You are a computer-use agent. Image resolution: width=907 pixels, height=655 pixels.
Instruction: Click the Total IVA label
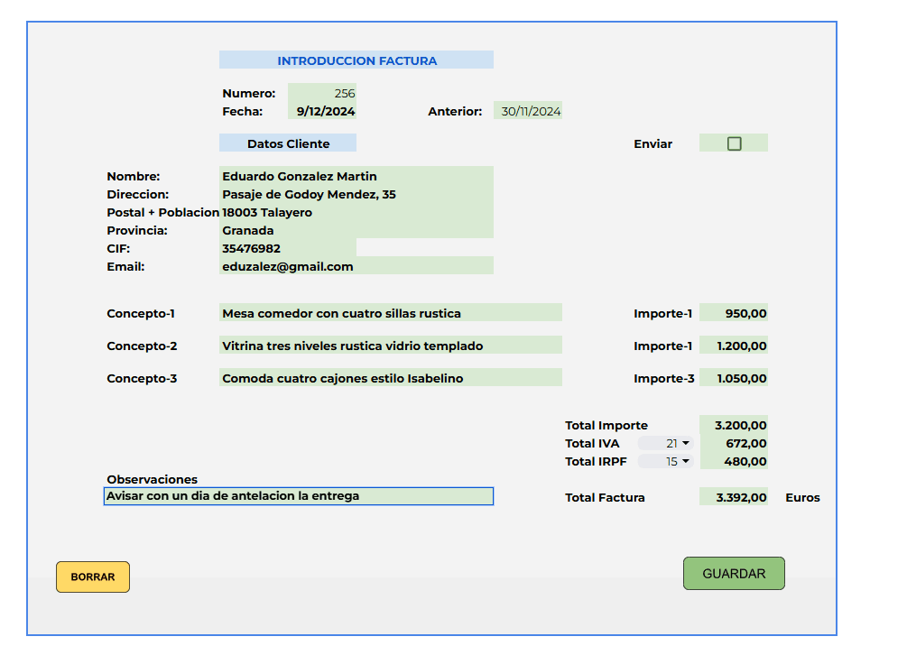pyautogui.click(x=592, y=443)
